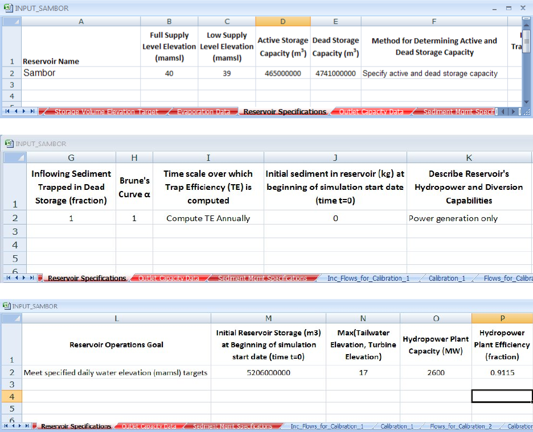The image size is (533, 432).
Task: Click select-all corner in top window
Action: 12,22
